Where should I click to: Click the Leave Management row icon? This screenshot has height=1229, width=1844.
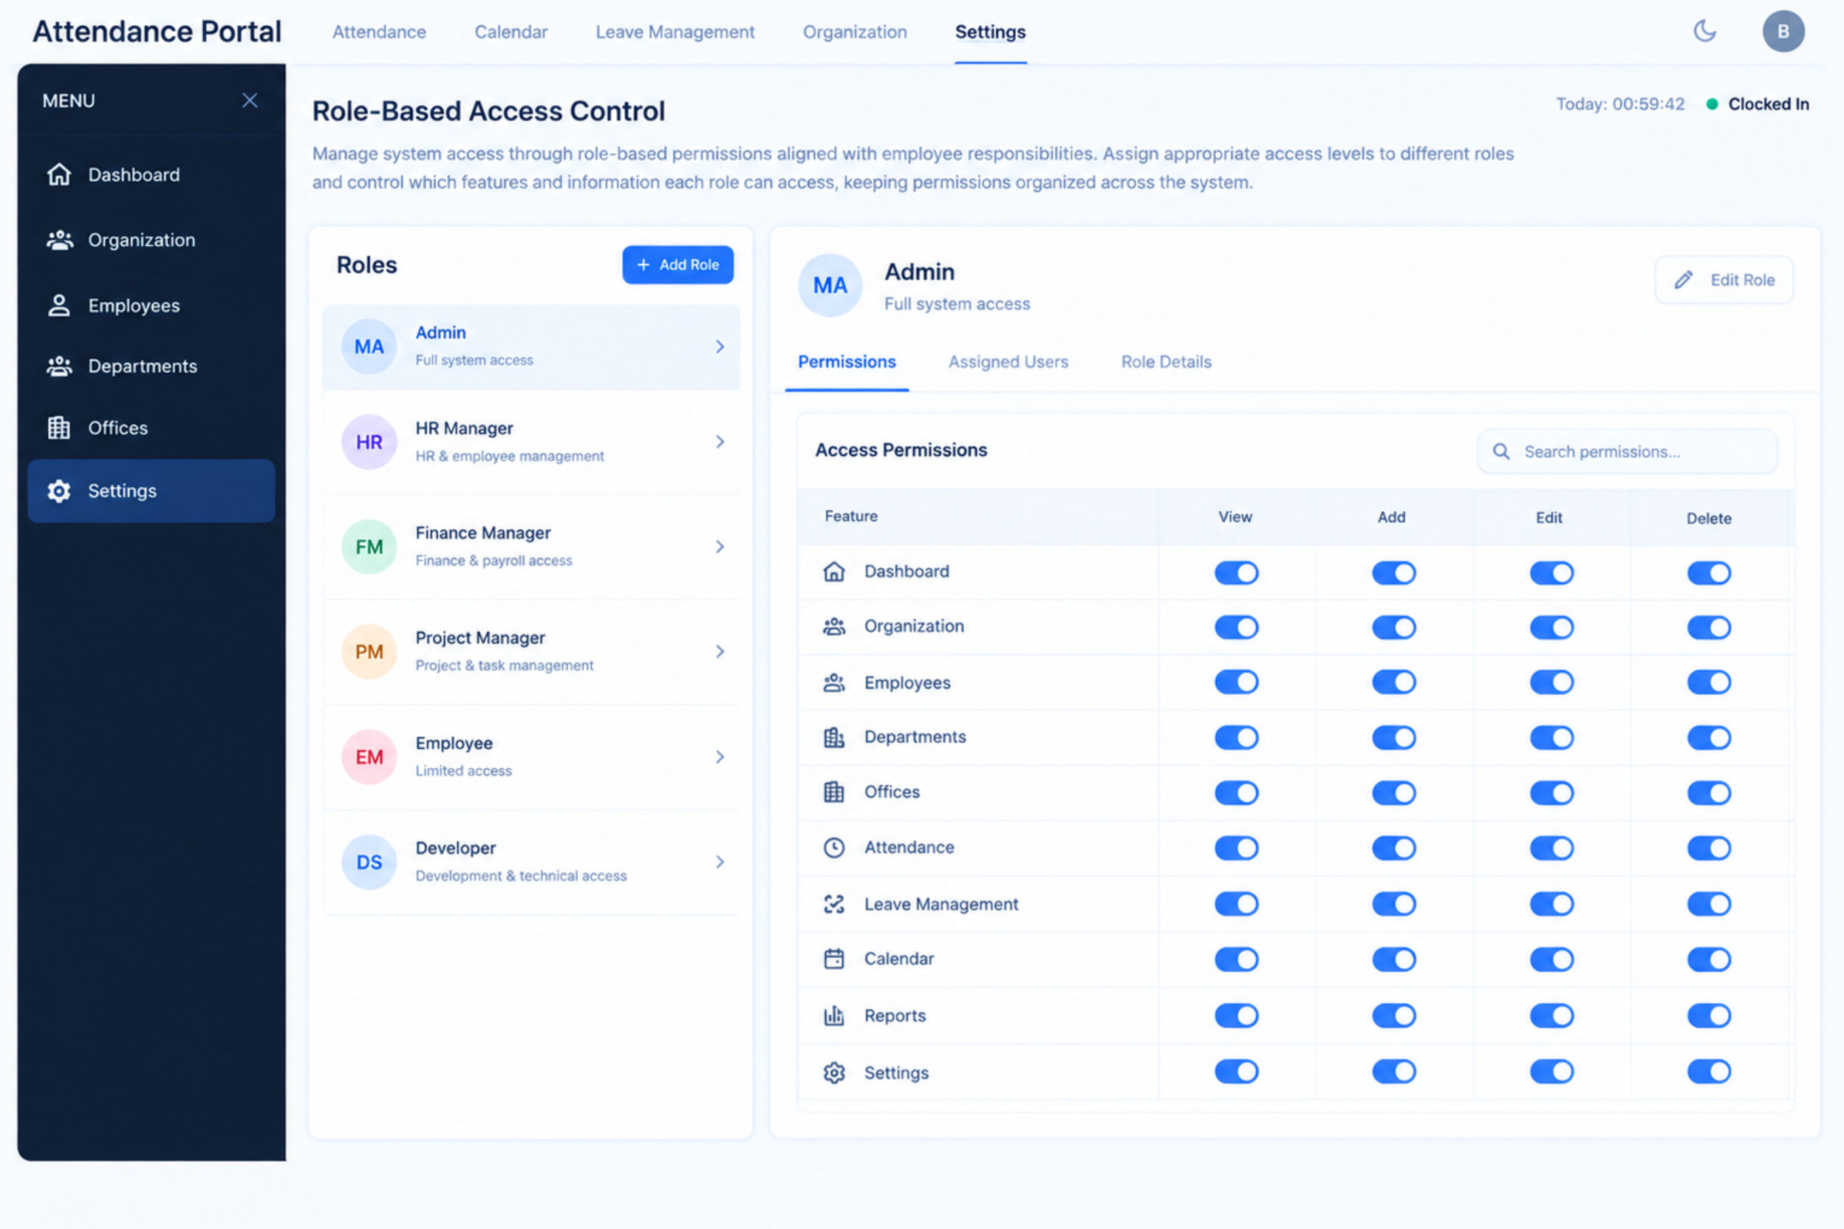tap(833, 904)
